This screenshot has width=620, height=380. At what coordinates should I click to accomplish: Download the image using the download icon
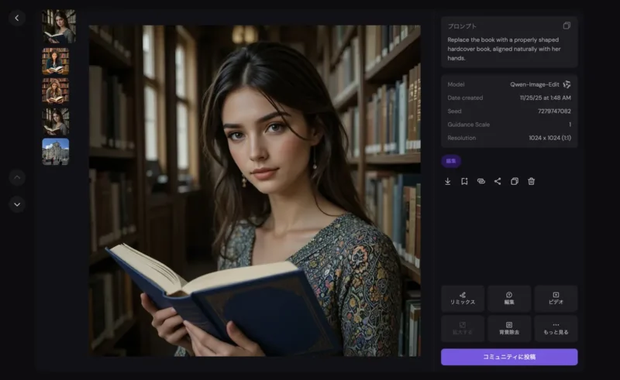click(x=447, y=181)
